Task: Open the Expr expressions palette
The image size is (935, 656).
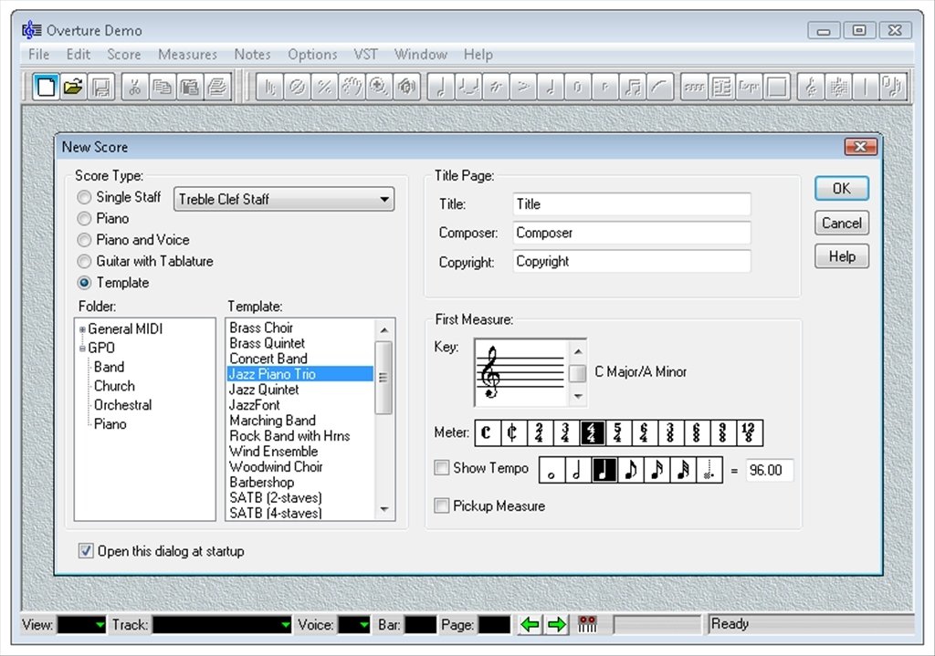Action: pos(749,87)
